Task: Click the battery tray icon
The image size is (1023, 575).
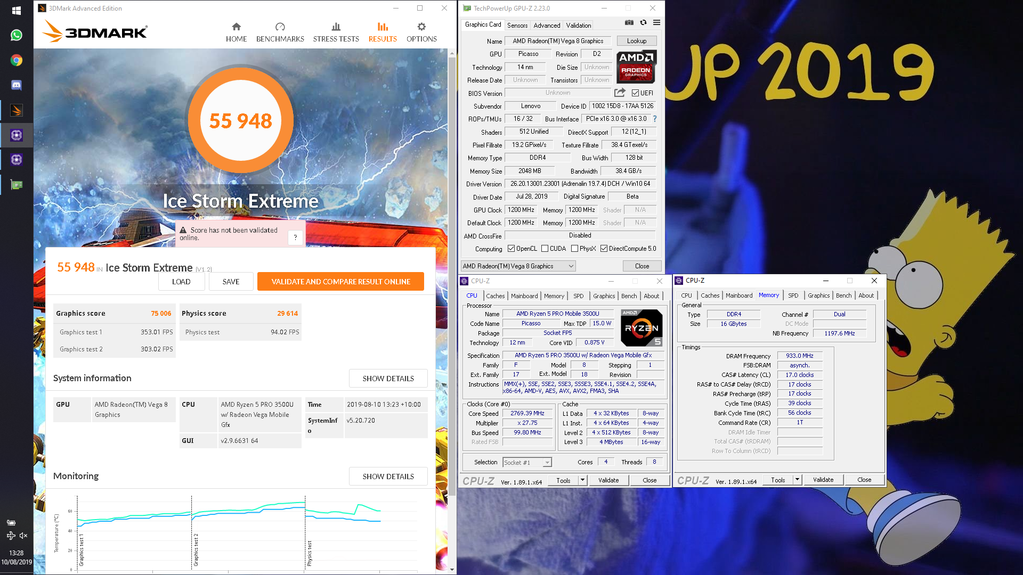Action: coord(11,522)
